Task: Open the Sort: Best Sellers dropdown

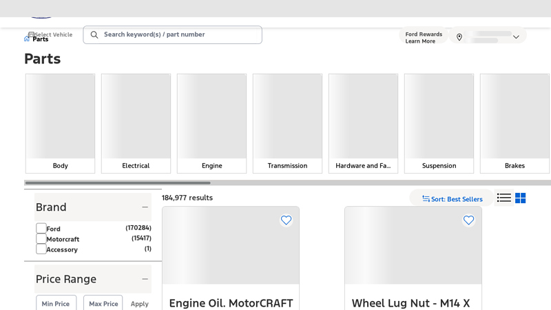Action: [453, 199]
